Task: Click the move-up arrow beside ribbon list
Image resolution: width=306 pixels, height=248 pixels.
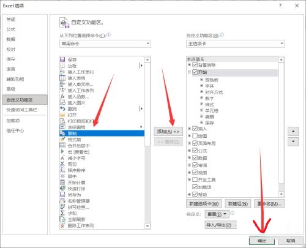Action: (x=293, y=131)
